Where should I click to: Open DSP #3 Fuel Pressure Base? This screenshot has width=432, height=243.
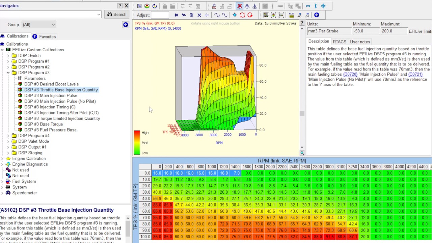click(x=50, y=130)
